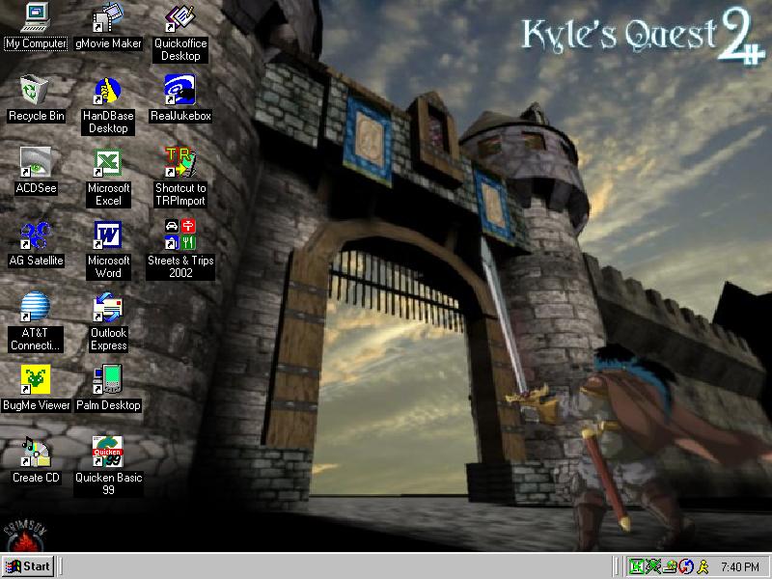The width and height of the screenshot is (772, 579).
Task: Open Streets & Trips 2002
Action: pyautogui.click(x=180, y=234)
